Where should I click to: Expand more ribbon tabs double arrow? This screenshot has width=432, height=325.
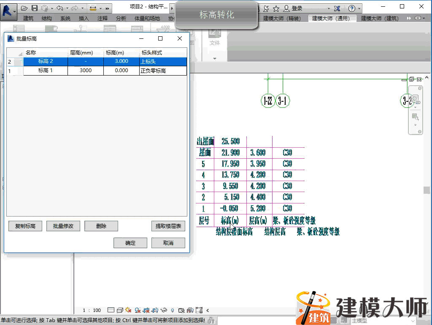[x=408, y=18]
